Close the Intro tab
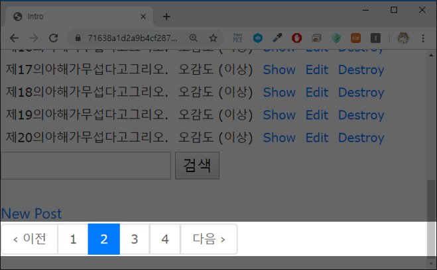 tap(143, 17)
